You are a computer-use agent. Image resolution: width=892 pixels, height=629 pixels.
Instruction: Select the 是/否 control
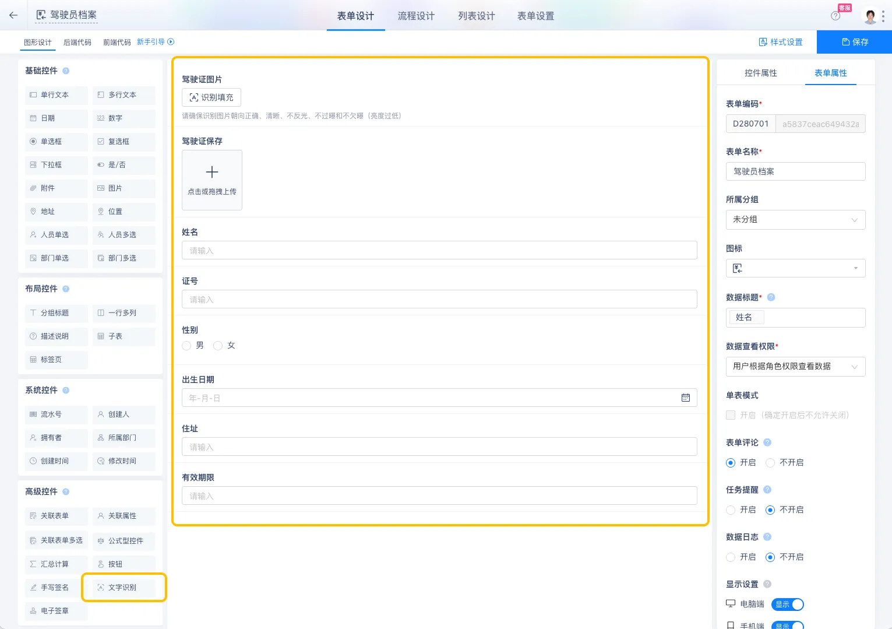coord(124,165)
